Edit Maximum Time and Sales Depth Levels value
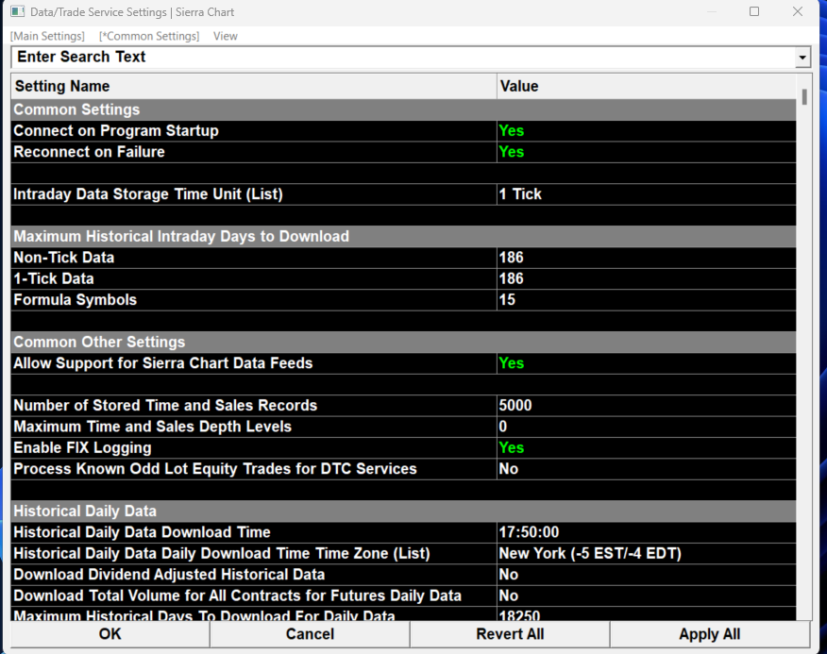 [x=646, y=427]
